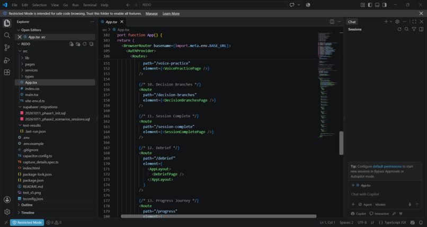Image resolution: width=427 pixels, height=227 pixels.
Task: Click the REDO command center search box
Action: (214, 5)
